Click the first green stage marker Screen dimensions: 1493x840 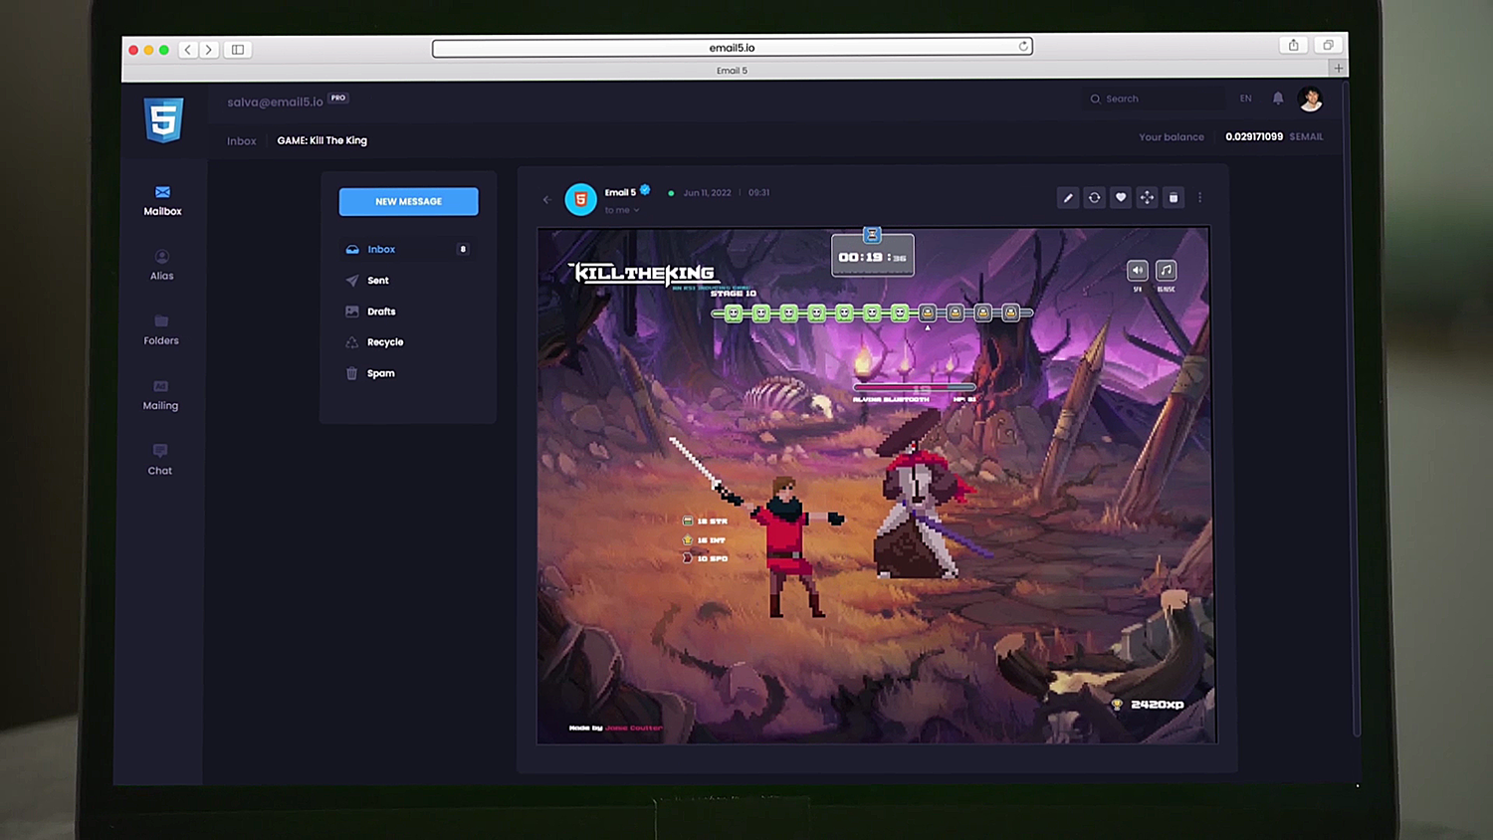(x=734, y=314)
